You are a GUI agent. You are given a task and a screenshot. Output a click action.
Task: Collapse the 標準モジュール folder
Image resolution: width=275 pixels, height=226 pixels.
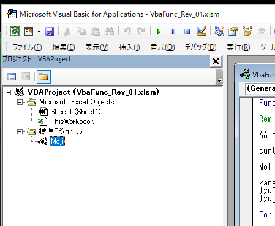[x=20, y=131]
